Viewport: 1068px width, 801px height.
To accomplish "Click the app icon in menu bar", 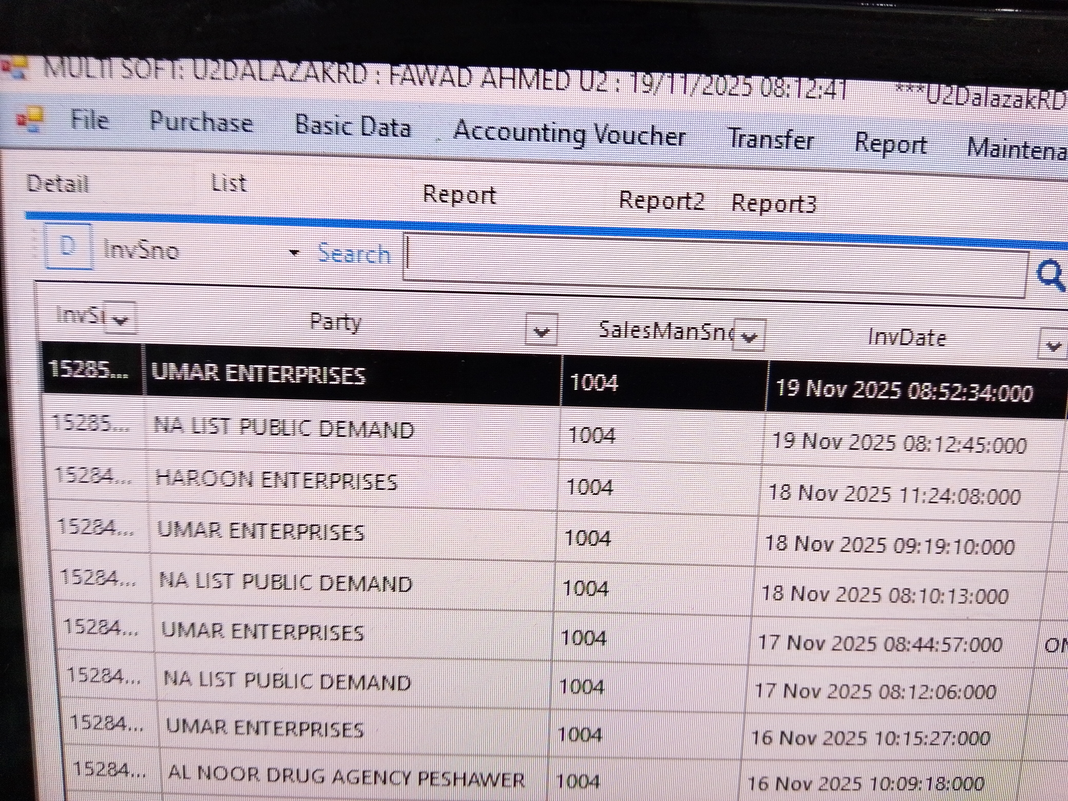I will tap(30, 119).
